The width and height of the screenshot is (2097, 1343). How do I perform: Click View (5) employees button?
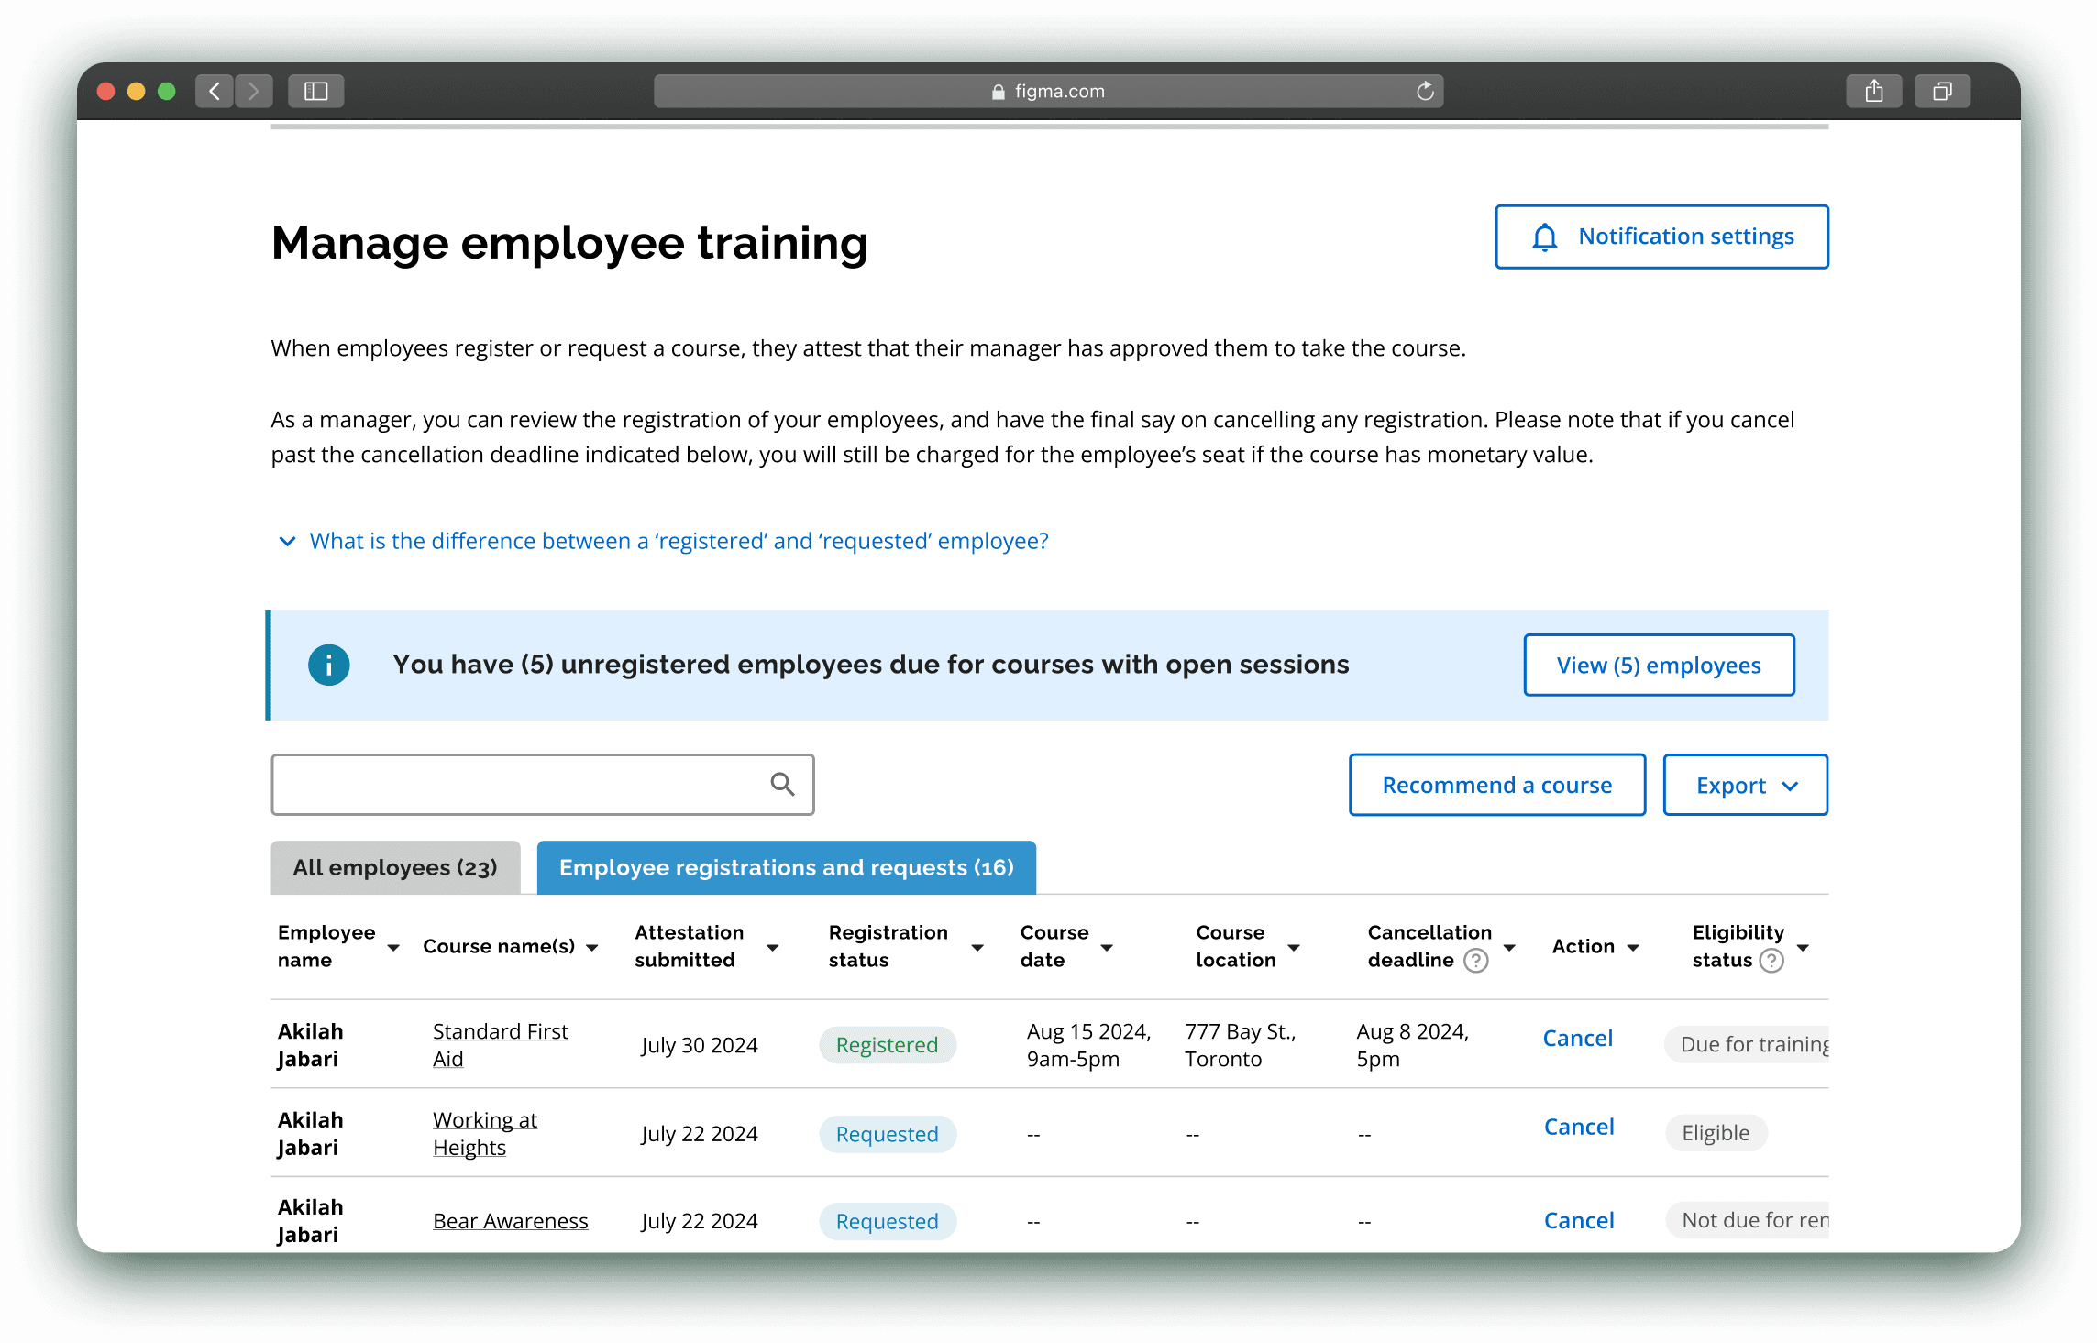[x=1658, y=665]
